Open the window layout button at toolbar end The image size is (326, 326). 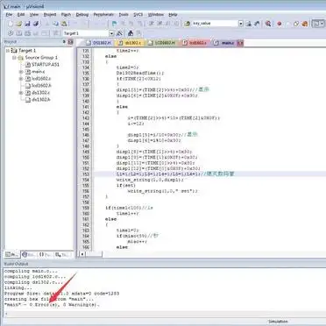click(318, 24)
